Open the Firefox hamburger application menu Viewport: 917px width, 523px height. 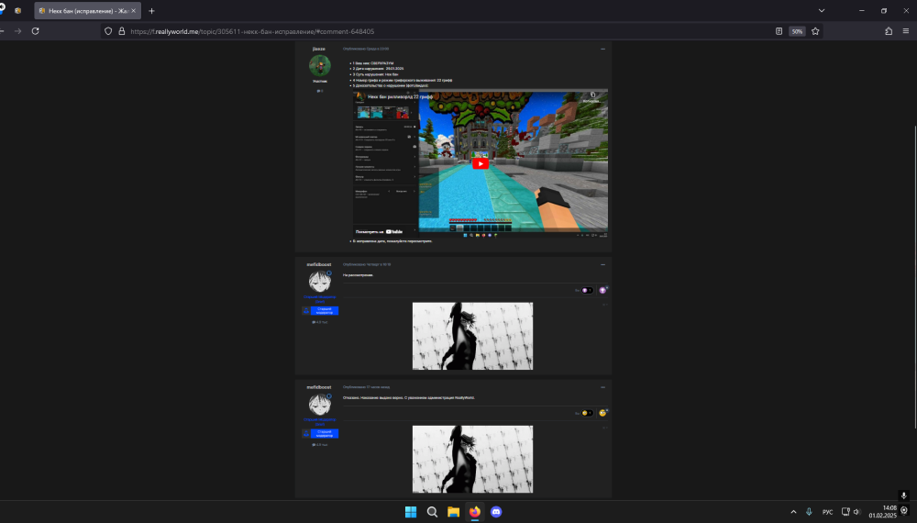pos(905,31)
